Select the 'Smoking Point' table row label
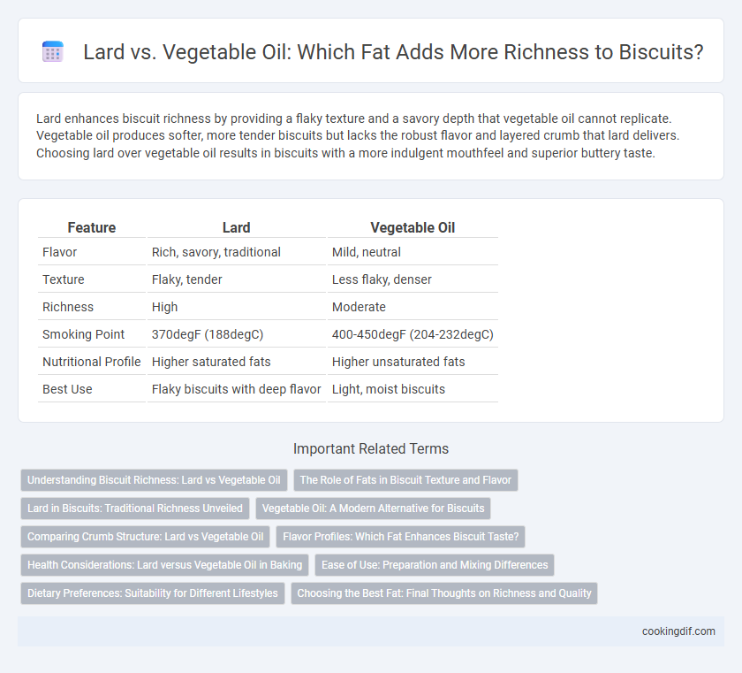 point(83,334)
